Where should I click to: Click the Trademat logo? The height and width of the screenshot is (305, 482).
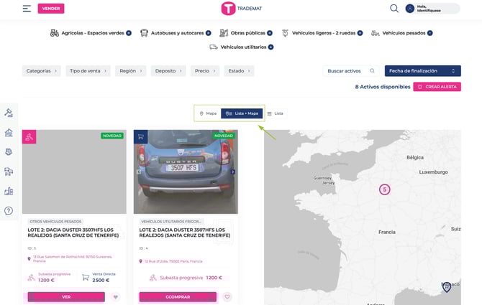[242, 9]
